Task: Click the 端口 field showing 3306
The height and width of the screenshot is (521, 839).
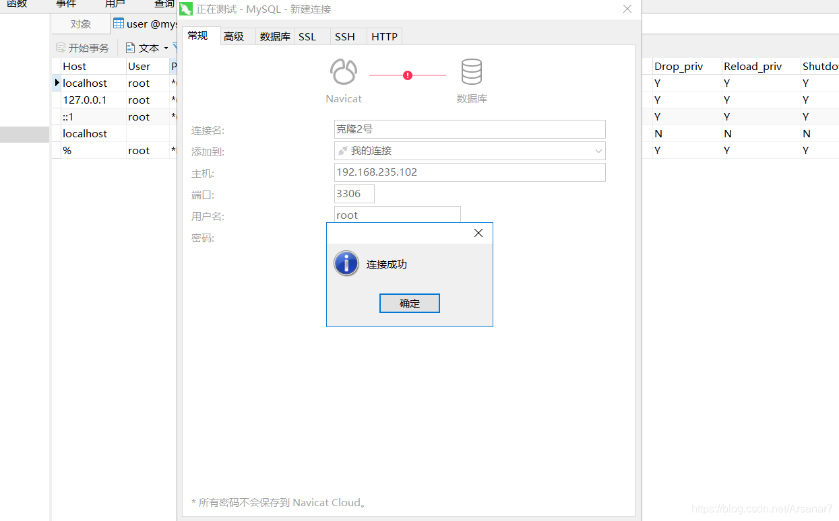Action: (x=354, y=194)
